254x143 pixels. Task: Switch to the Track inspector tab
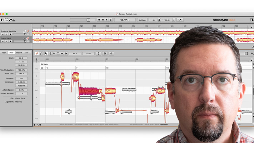(x=4, y=53)
